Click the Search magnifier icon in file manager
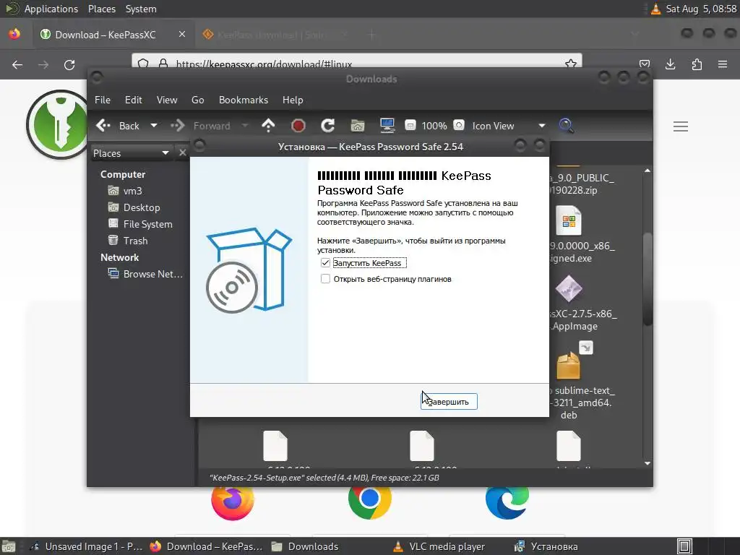 pos(566,126)
